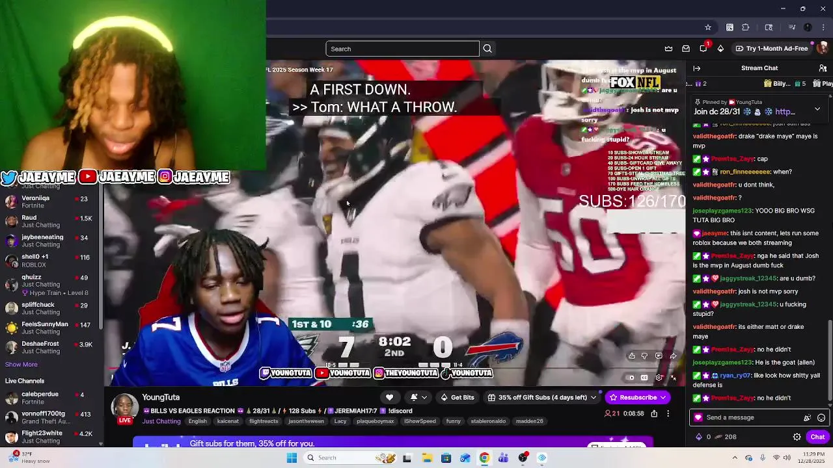Open Whispers icon with red badge
Viewport: 833px width, 468px height.
(703, 48)
